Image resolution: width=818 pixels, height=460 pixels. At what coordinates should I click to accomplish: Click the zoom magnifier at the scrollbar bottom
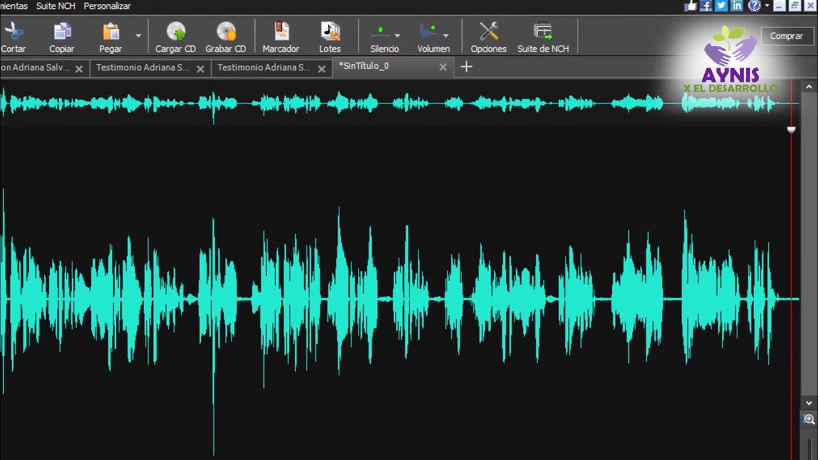click(810, 420)
